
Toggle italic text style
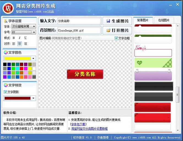click(20, 38)
